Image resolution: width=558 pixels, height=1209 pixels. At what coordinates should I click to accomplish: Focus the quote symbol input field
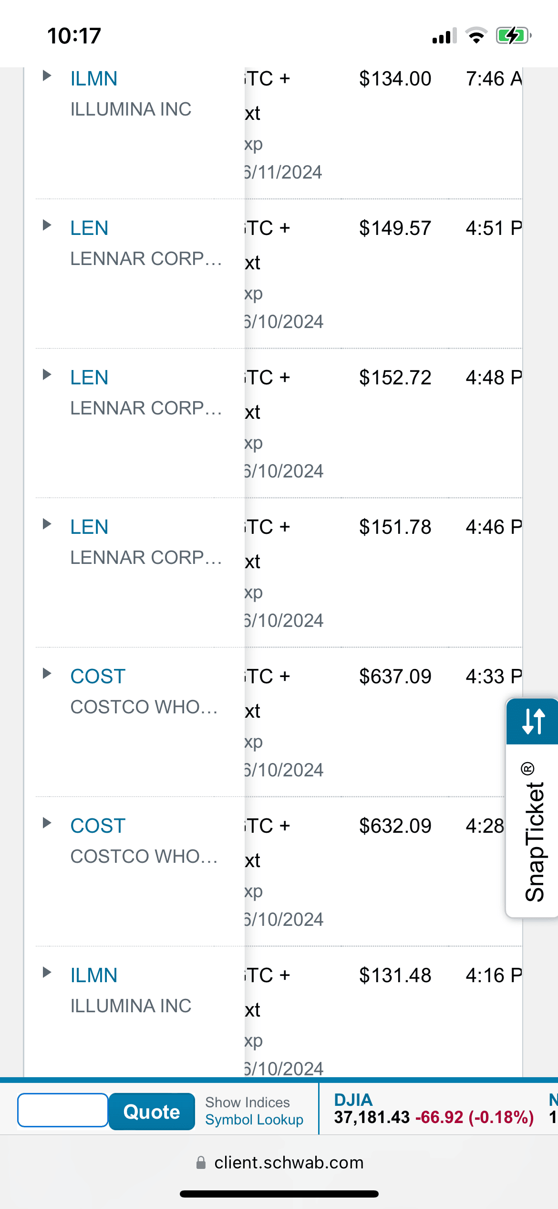coord(63,1110)
